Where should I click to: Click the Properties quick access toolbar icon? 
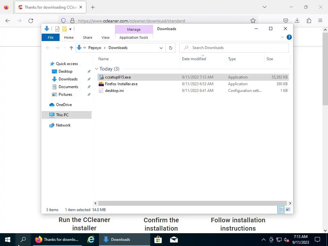(57, 29)
